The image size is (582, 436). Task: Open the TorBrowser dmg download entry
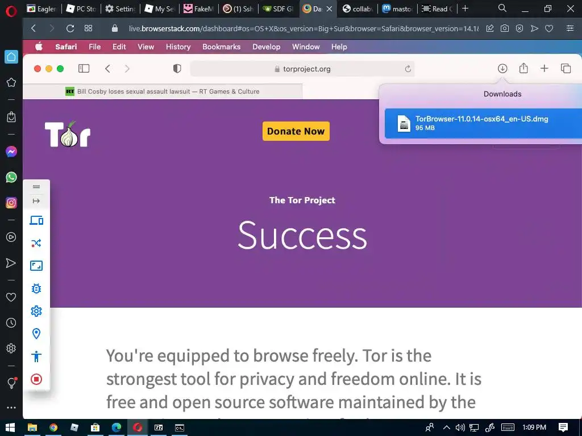coord(483,123)
